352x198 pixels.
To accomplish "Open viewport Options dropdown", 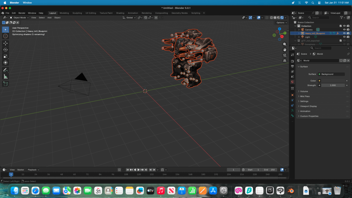I will click(x=282, y=23).
